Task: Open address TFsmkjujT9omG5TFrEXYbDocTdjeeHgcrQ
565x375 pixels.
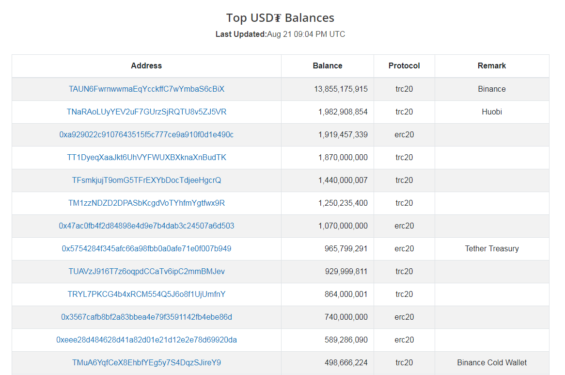Action: [x=146, y=180]
